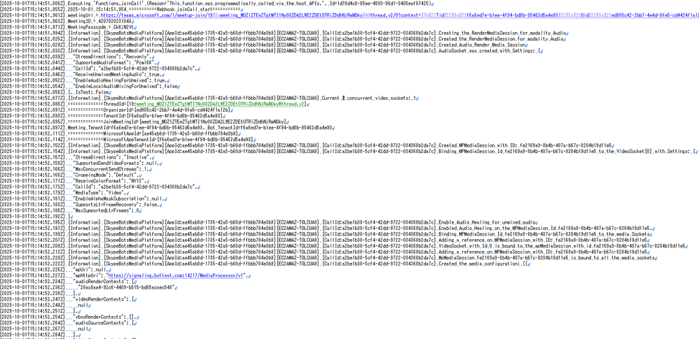Click the "vbssRenderContexts": [] line

pyautogui.click(x=105, y=317)
